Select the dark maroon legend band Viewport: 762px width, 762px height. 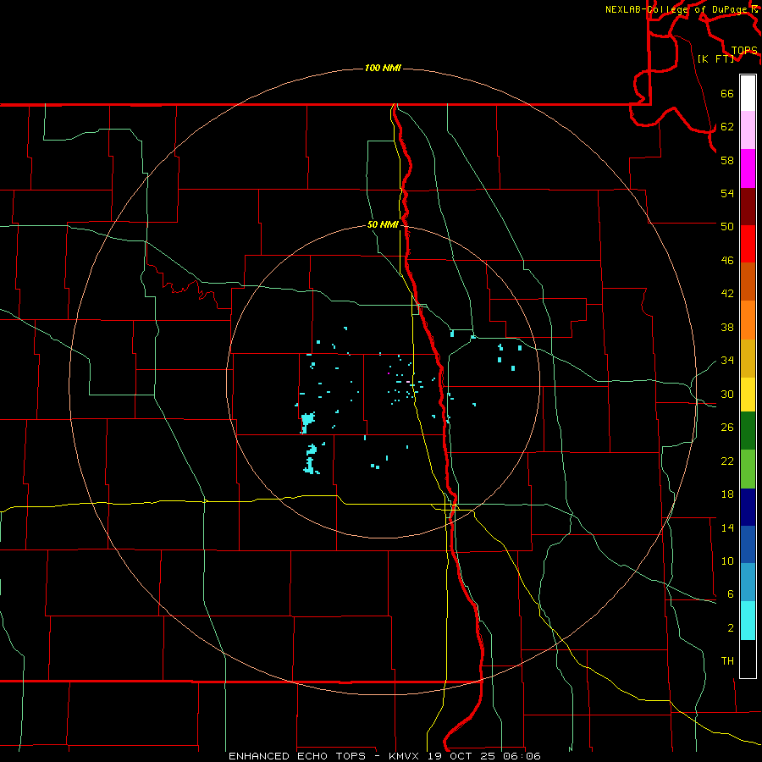(748, 206)
